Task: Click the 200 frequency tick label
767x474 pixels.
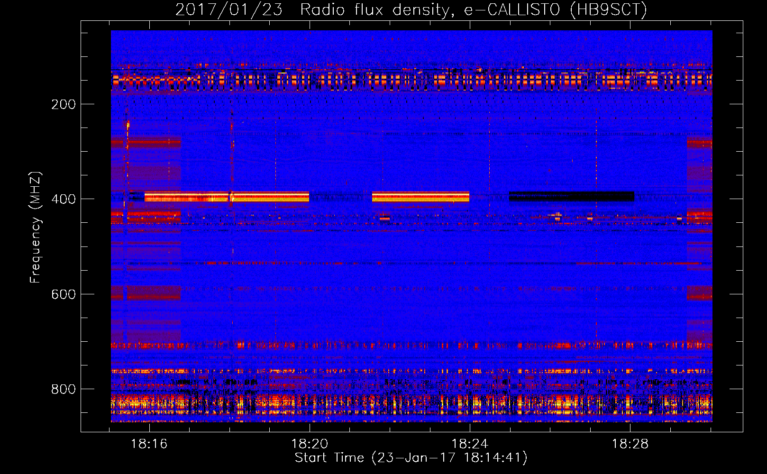Action: click(x=64, y=104)
